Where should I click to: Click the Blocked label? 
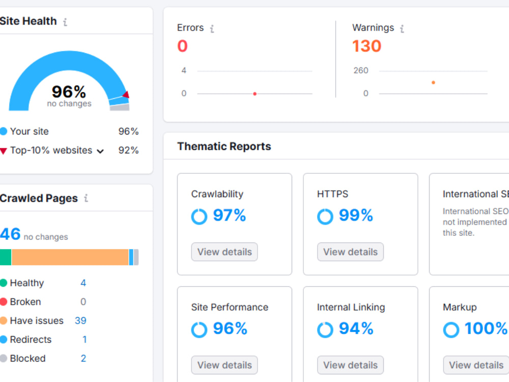pyautogui.click(x=28, y=358)
